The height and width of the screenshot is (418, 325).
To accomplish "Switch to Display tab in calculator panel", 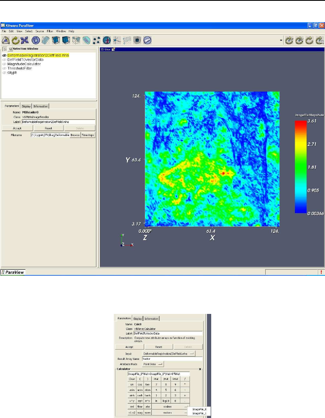I will (x=138, y=318).
